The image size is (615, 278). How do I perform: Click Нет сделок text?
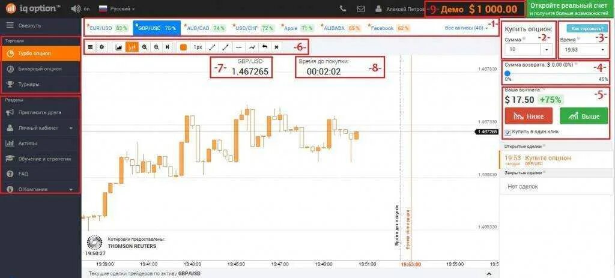pyautogui.click(x=523, y=187)
